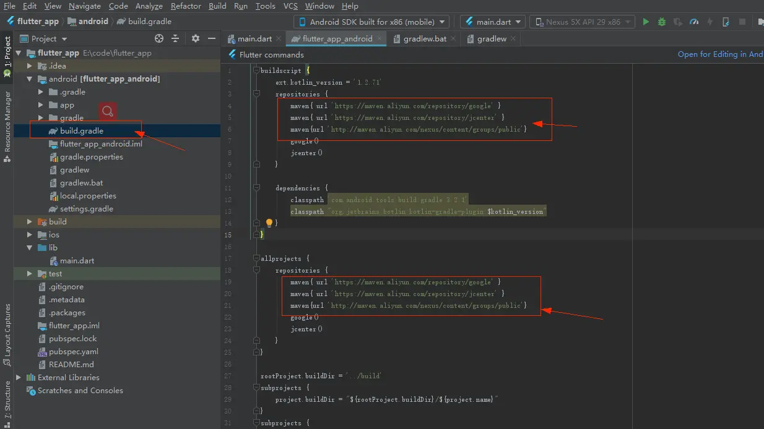Expand the .idea folder in project tree

point(30,66)
